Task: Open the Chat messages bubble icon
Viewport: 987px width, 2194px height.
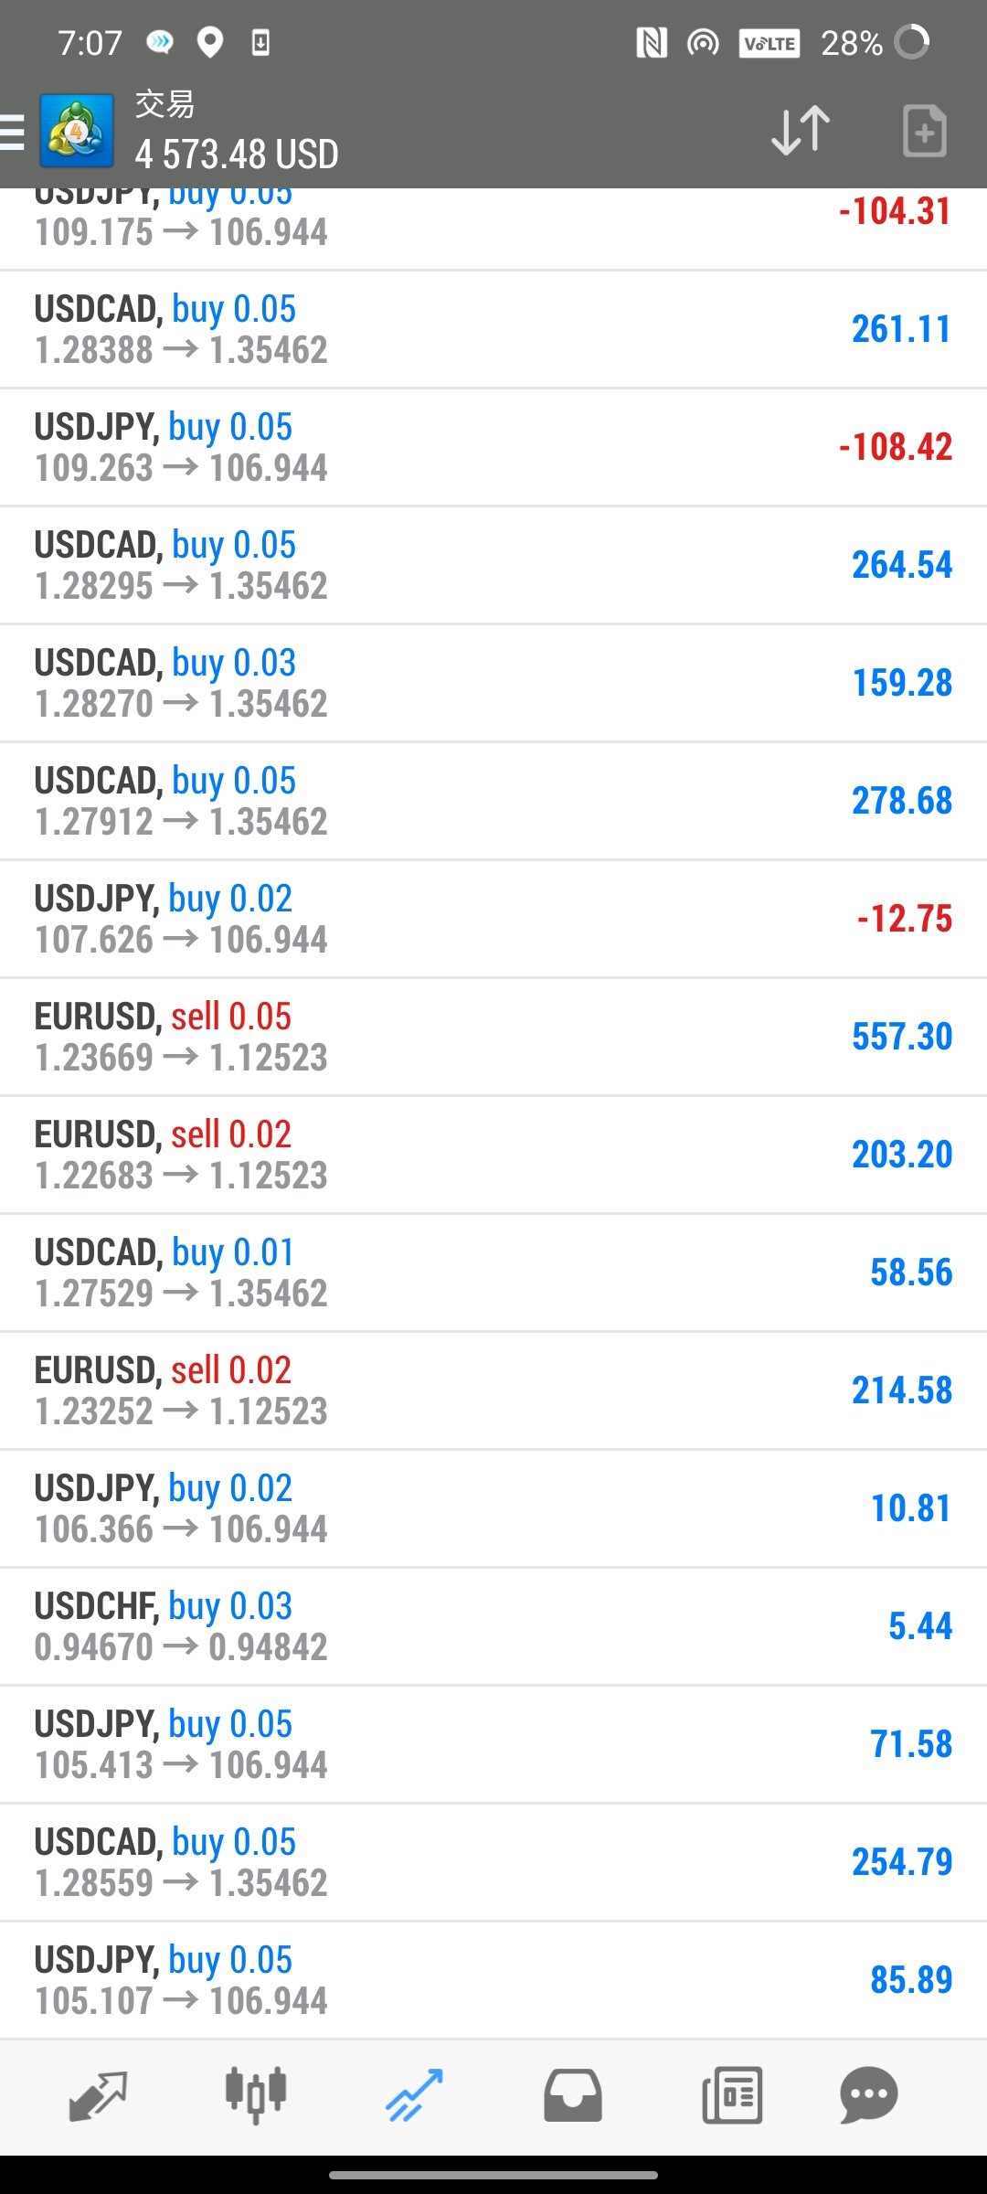Action: click(x=868, y=2095)
